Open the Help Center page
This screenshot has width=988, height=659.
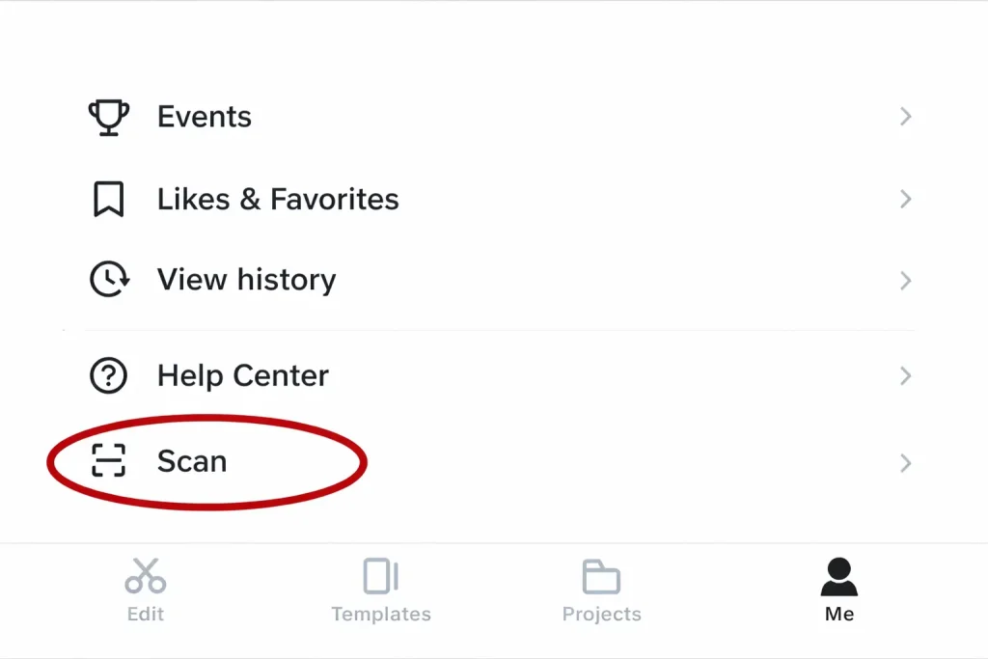click(x=242, y=375)
